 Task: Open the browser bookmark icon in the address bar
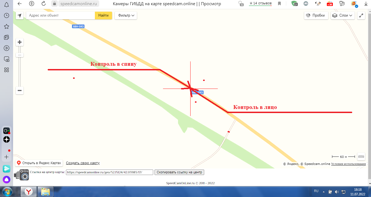point(279,4)
